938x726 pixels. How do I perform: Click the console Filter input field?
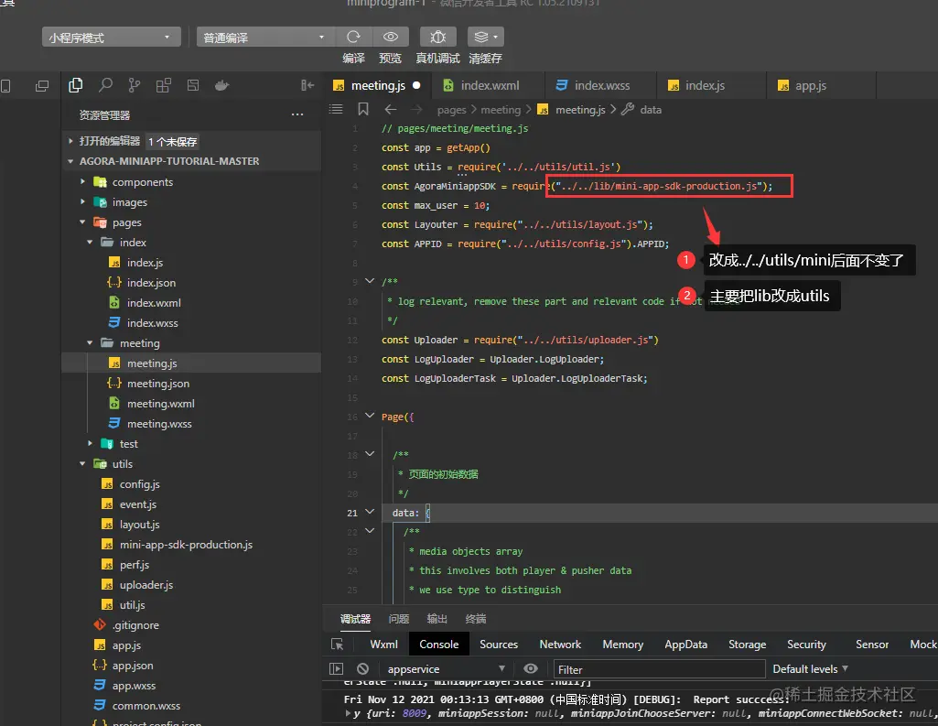(659, 669)
